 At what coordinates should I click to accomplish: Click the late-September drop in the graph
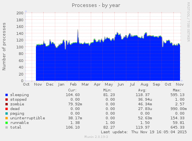163,46
